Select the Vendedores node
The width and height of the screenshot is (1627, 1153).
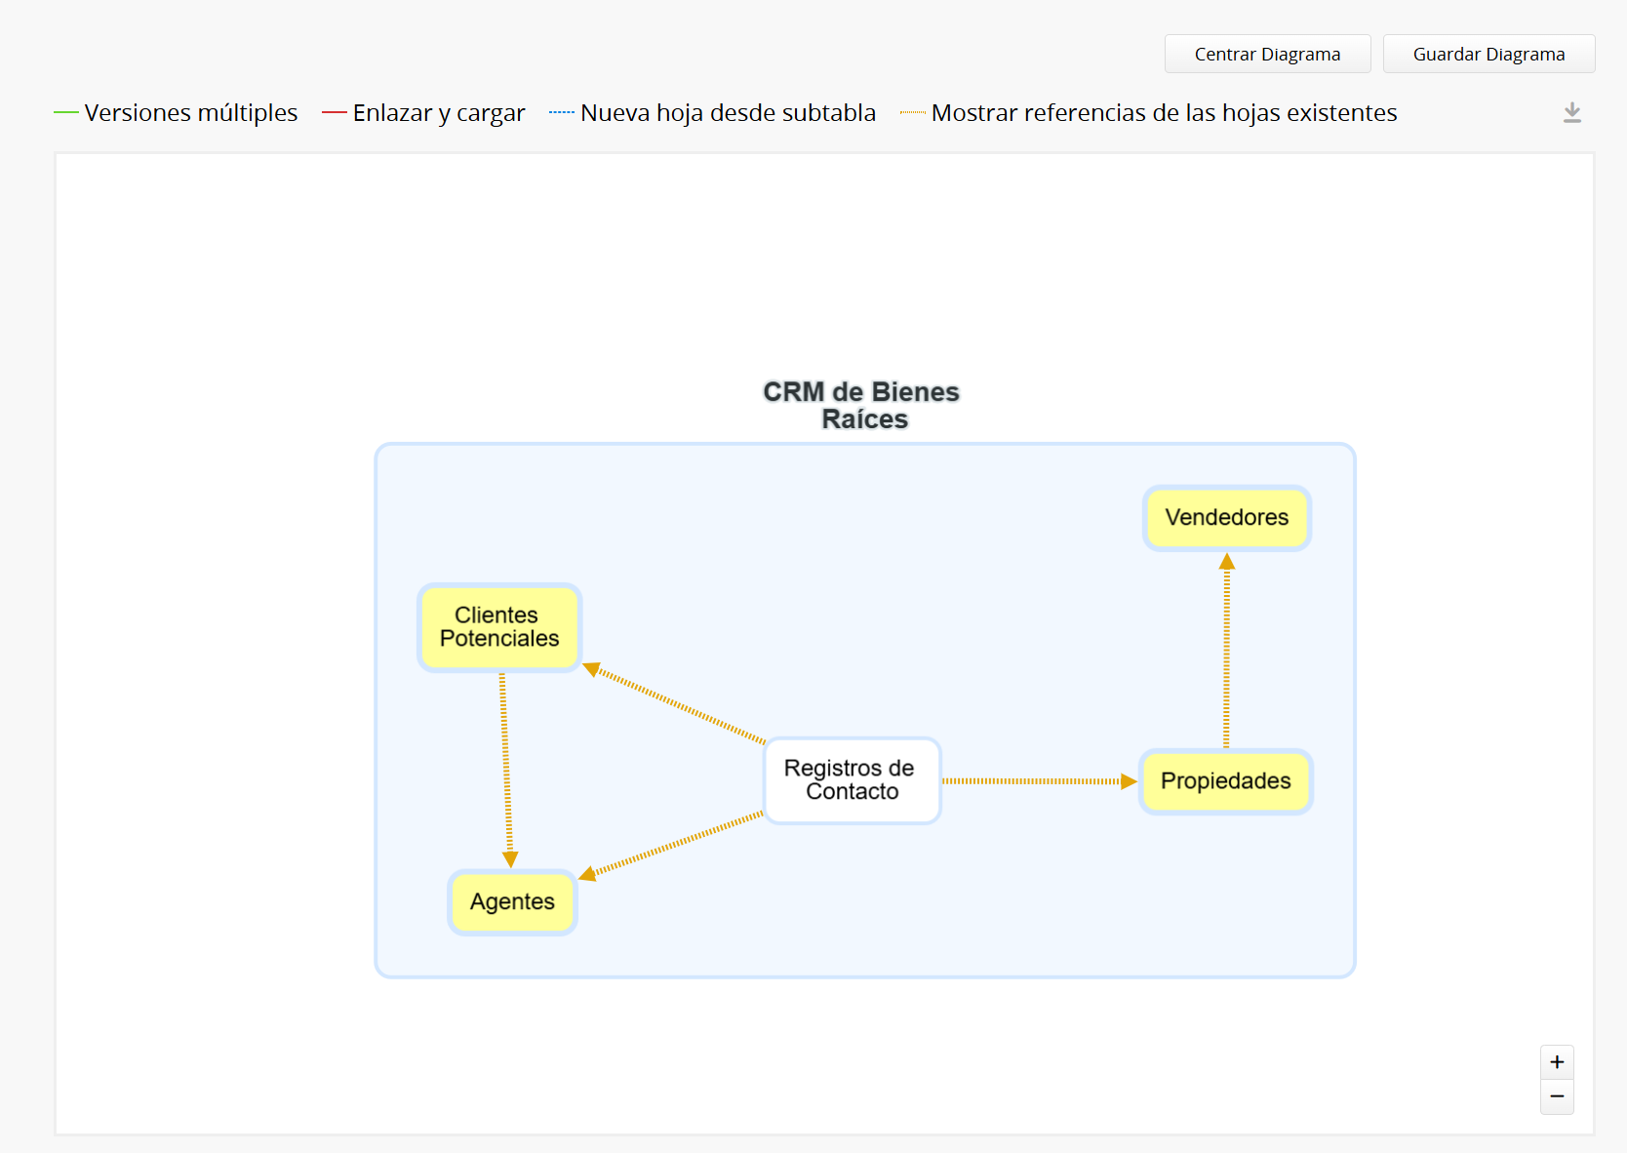[x=1226, y=518]
